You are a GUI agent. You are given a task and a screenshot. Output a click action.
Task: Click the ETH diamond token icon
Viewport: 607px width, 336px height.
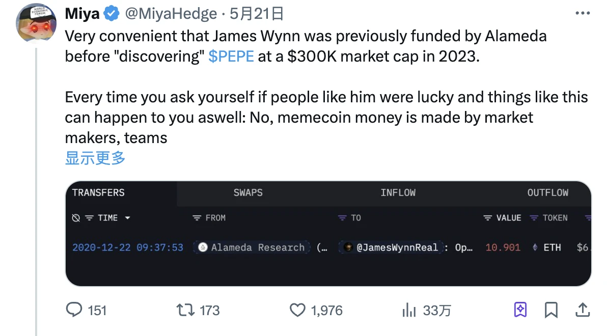(535, 248)
